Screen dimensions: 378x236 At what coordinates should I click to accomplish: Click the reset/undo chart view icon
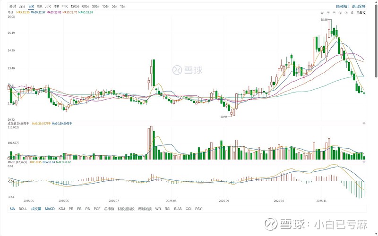[x=322, y=13]
